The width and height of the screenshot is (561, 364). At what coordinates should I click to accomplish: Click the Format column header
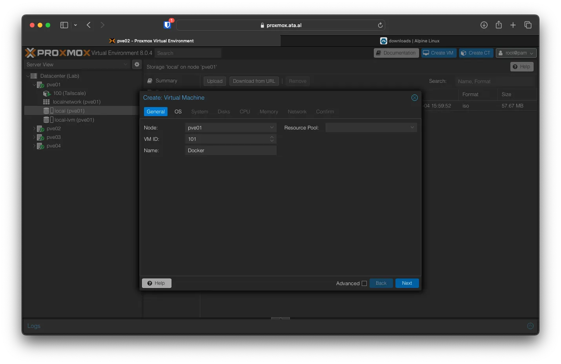(477, 95)
